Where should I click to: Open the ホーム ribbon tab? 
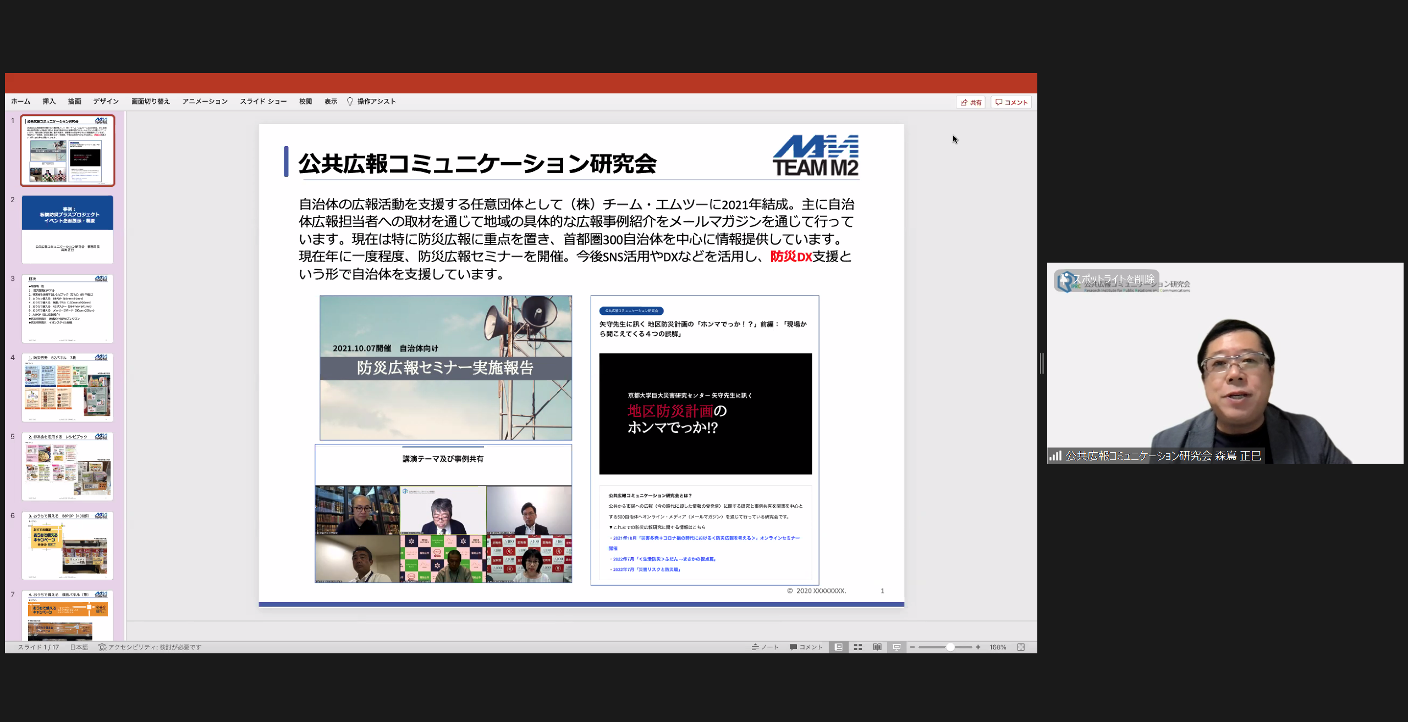pyautogui.click(x=20, y=102)
